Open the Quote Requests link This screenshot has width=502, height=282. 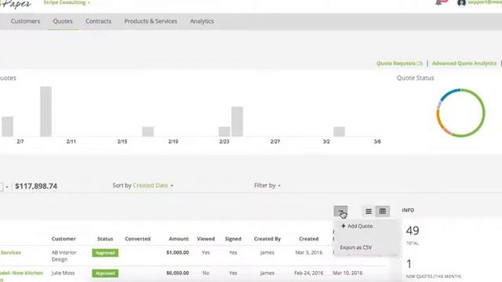[x=399, y=63]
